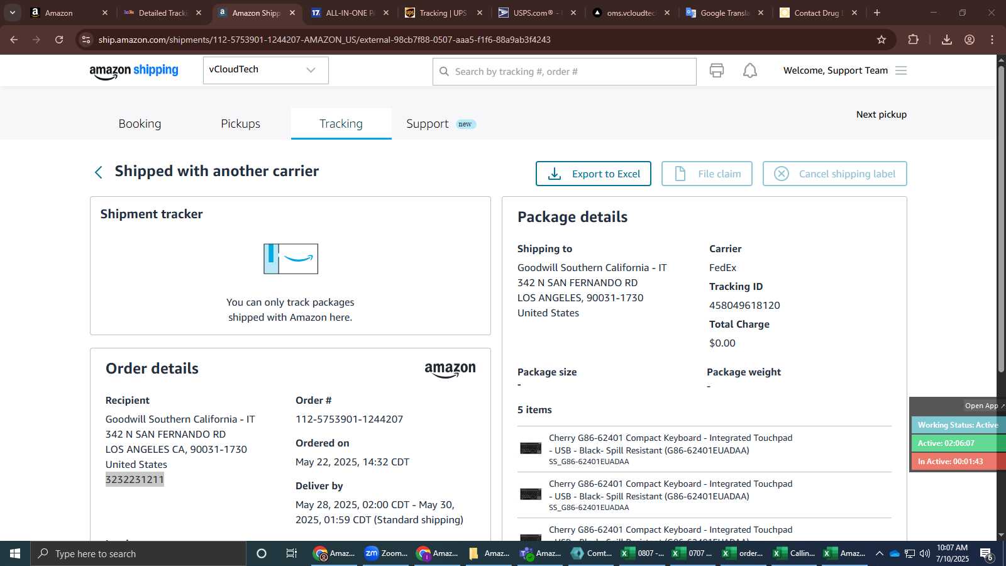Switch to Google Translate browser tab
The image size is (1006, 566).
(x=724, y=13)
